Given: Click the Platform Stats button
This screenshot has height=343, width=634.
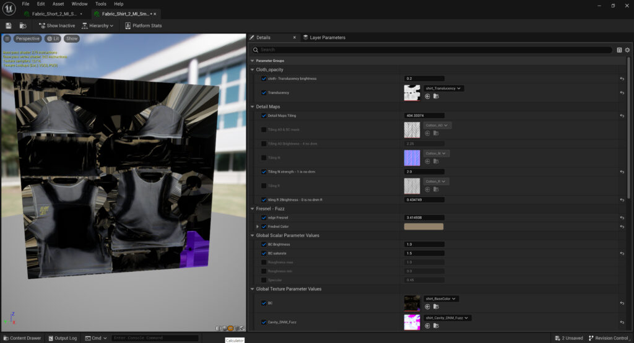Looking at the screenshot, I should point(143,25).
